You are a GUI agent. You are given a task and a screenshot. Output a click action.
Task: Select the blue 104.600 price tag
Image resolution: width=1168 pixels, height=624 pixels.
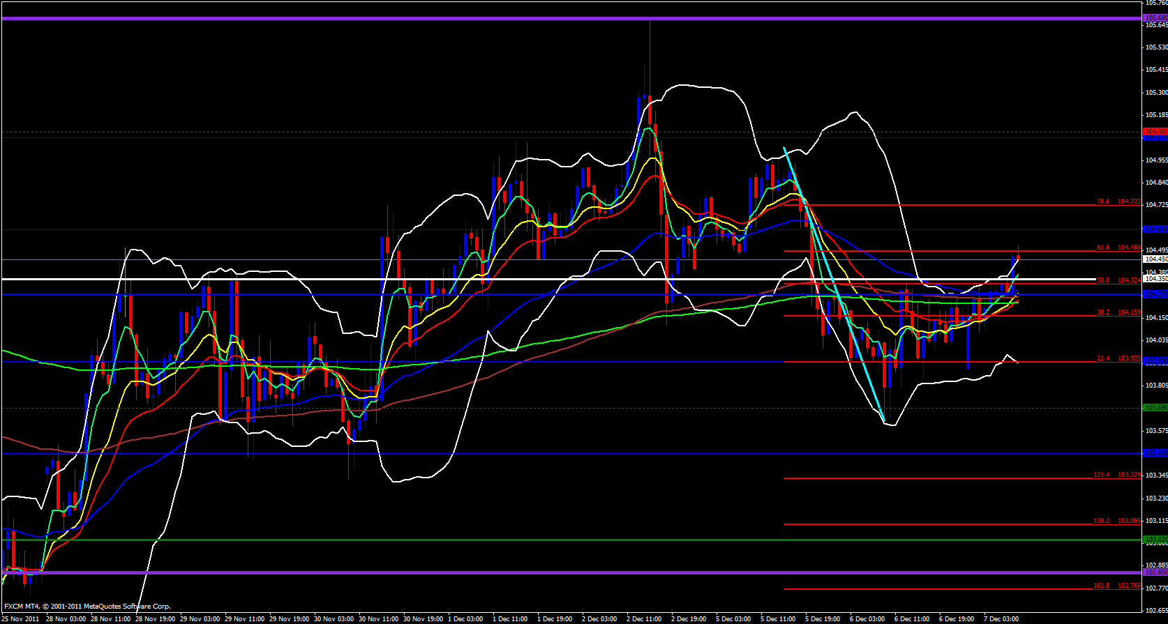[x=1155, y=229]
